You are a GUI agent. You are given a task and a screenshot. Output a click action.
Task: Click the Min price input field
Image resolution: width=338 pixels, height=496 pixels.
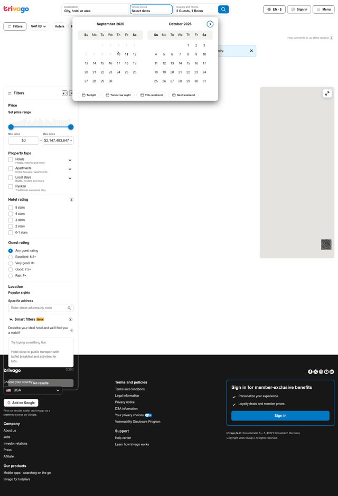pyautogui.click(x=24, y=141)
